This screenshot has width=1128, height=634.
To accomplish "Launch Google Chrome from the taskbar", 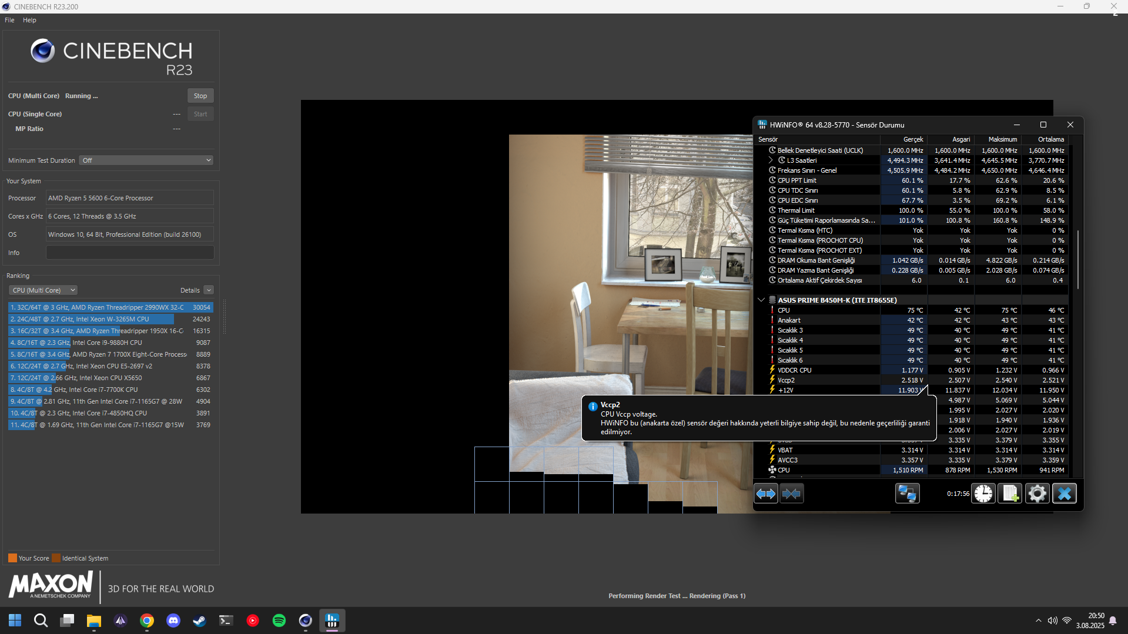I will [x=147, y=620].
